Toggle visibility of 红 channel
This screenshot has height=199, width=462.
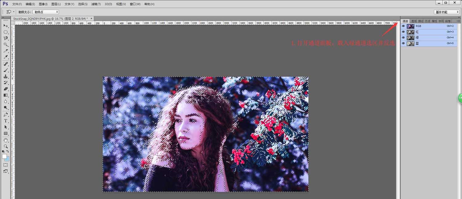click(x=403, y=32)
